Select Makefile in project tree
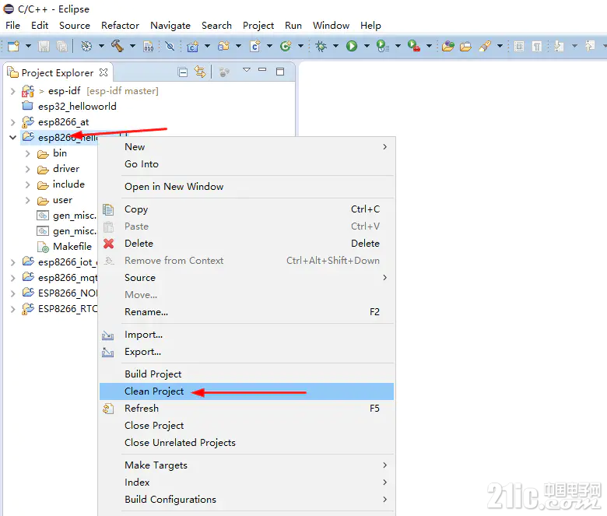This screenshot has height=516, width=607. point(72,247)
